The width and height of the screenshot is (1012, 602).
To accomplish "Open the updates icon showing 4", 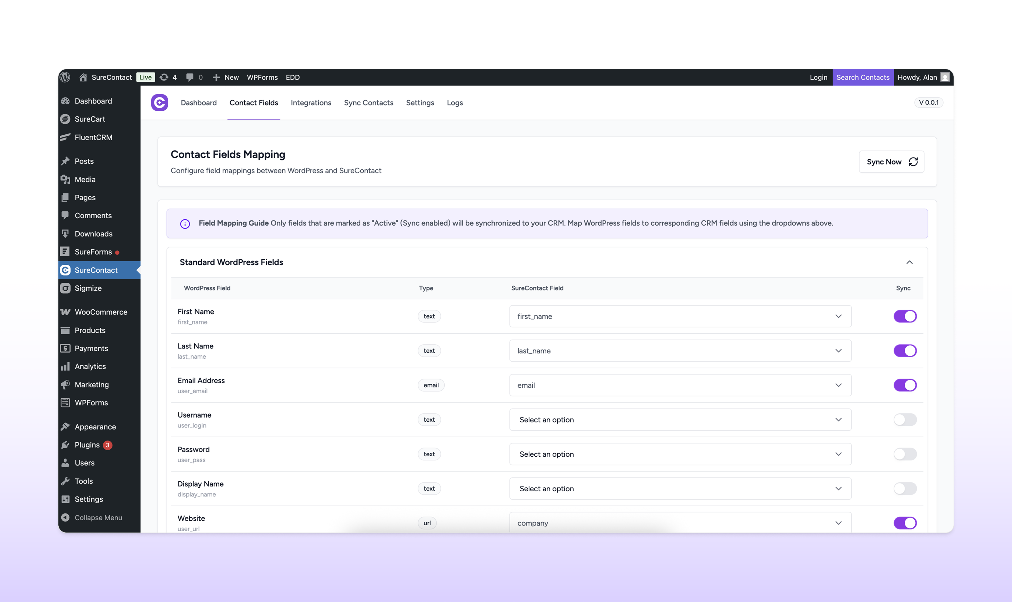I will click(164, 77).
